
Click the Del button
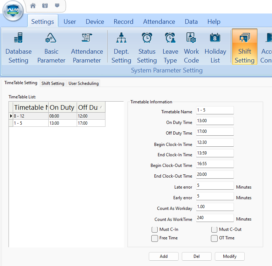click(196, 256)
